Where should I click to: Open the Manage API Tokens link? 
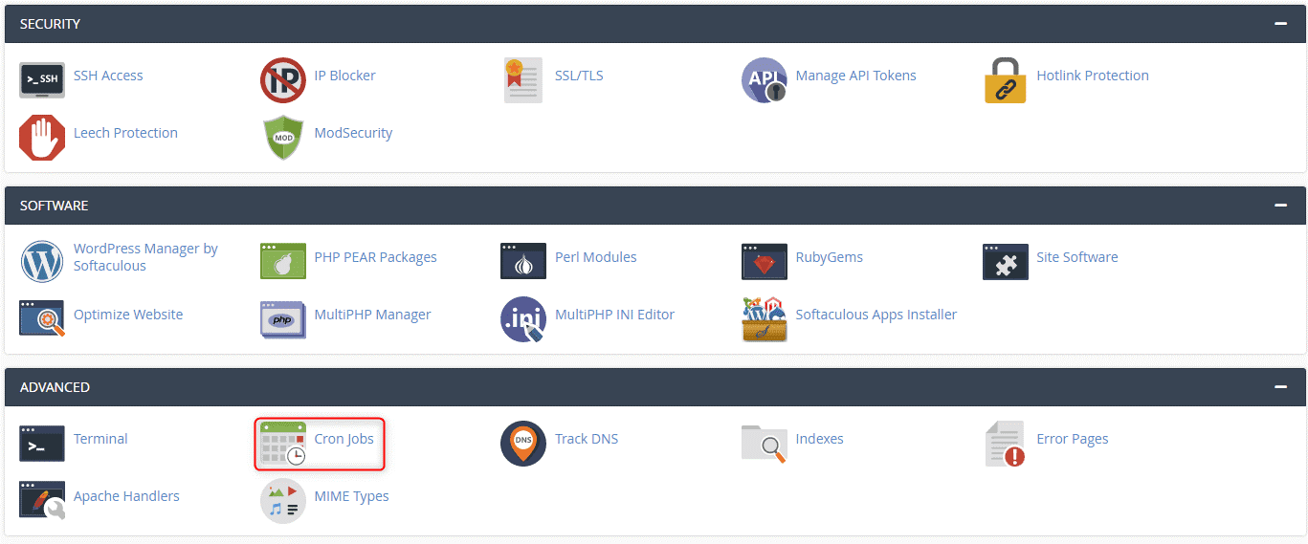(855, 76)
